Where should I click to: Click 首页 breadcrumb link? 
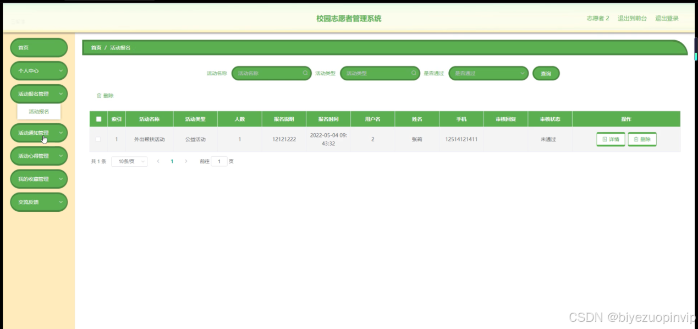pyautogui.click(x=96, y=48)
